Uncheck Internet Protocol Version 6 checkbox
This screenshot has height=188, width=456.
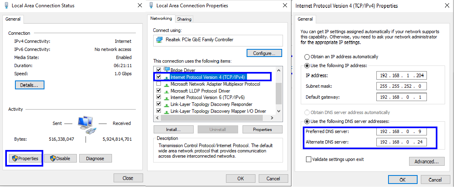click(x=158, y=97)
